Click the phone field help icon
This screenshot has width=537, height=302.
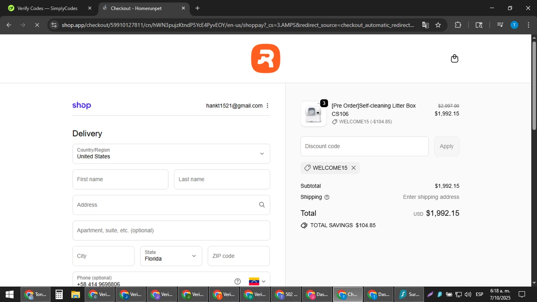coord(237,282)
